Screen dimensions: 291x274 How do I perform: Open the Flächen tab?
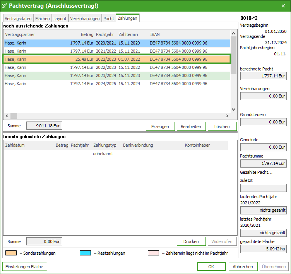click(x=43, y=19)
